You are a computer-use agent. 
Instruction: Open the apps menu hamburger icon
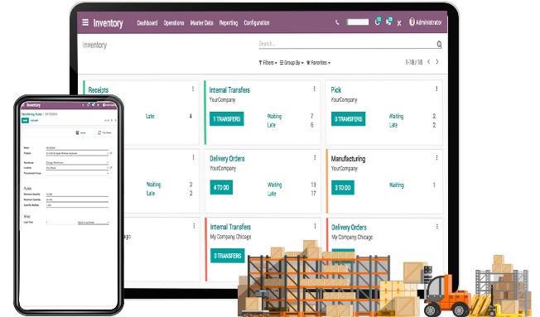coord(85,22)
